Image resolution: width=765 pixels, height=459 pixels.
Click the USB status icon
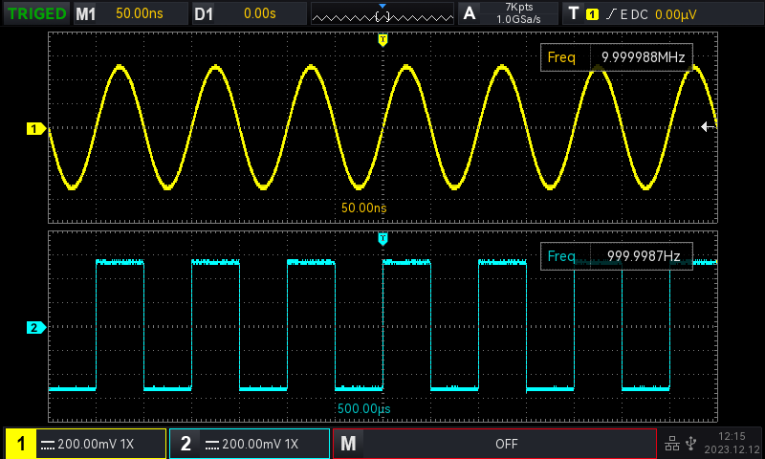(x=691, y=444)
